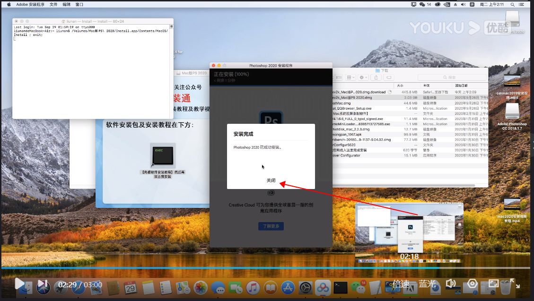Click the WeChat icon in the menu bar
This screenshot has height=301, width=534.
tap(422, 4)
